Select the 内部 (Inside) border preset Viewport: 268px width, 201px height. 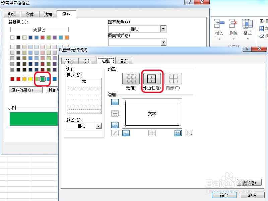[173, 79]
